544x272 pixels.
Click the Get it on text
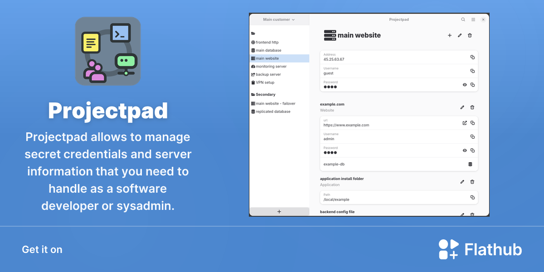42,249
